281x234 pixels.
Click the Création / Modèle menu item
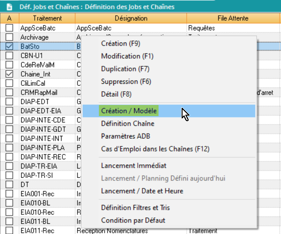[x=128, y=111]
